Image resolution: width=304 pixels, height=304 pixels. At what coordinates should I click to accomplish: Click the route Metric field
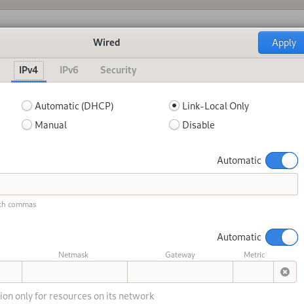pyautogui.click(x=254, y=272)
